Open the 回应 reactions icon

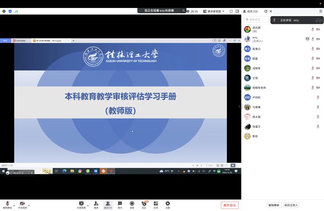pyautogui.click(x=144, y=203)
